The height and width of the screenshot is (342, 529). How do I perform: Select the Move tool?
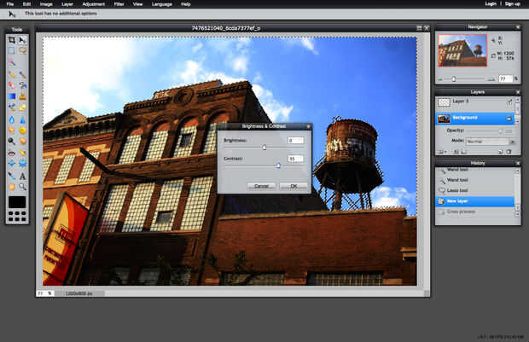tap(22, 40)
